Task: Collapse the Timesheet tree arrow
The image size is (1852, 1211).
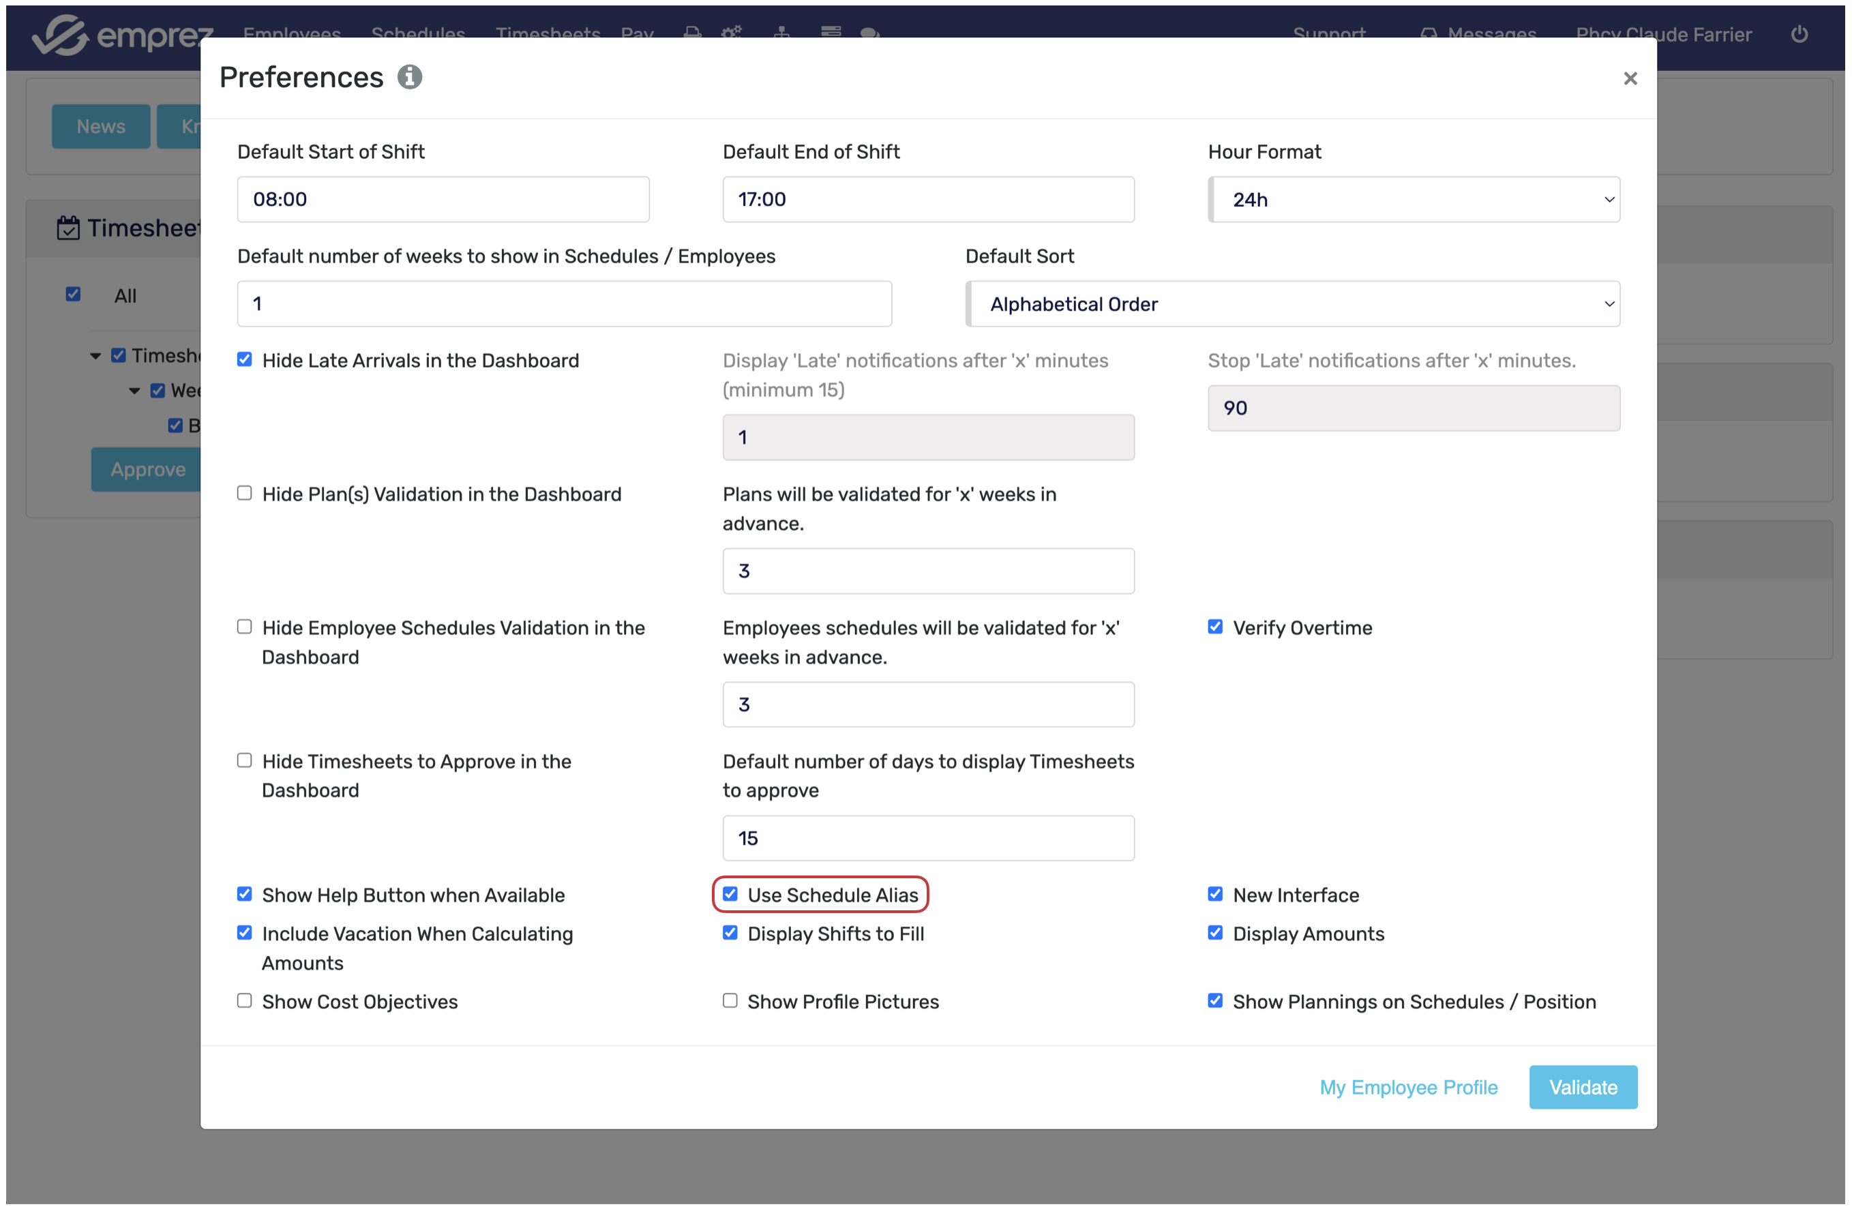Action: (x=95, y=357)
